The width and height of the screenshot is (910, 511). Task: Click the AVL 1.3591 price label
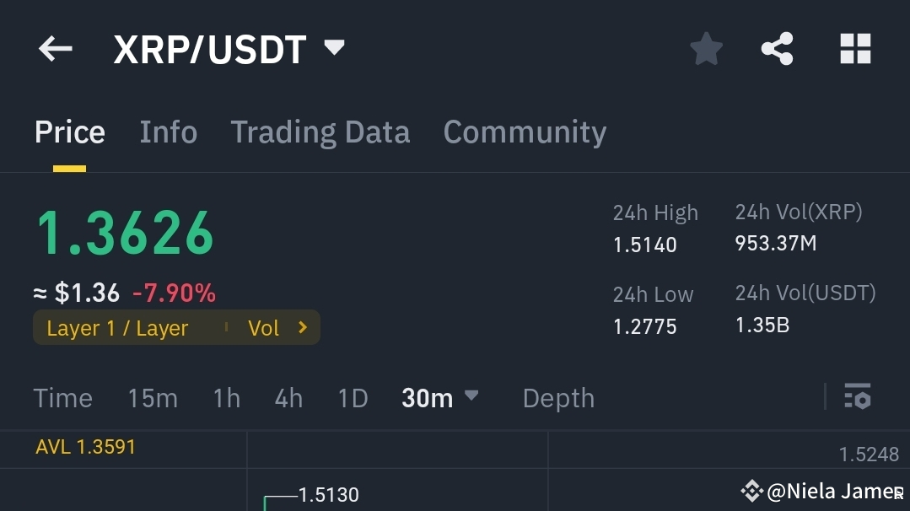point(86,446)
